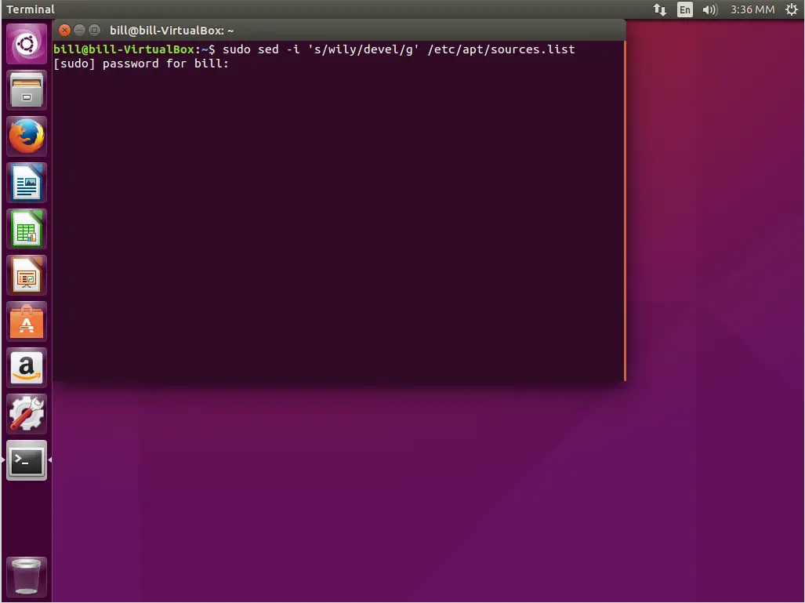Click the Terminal label in the top panel
805x603 pixels.
pyautogui.click(x=31, y=9)
